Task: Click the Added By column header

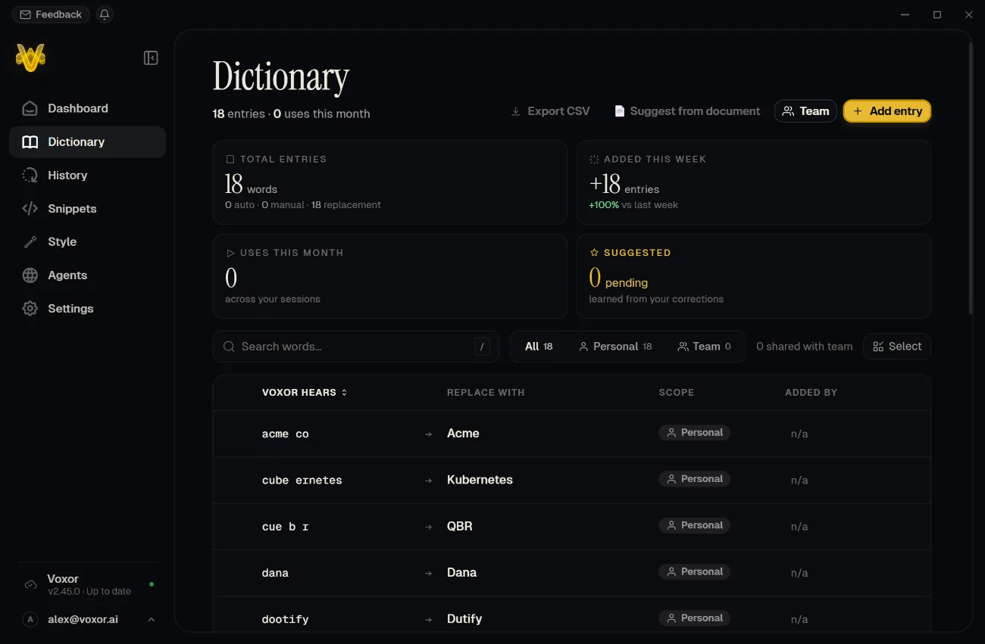Action: point(811,393)
